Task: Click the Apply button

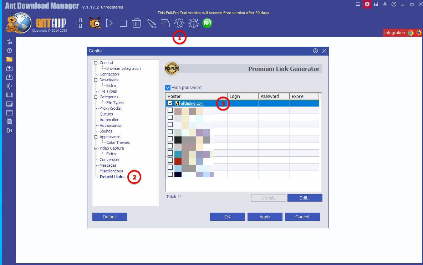Action: [265, 217]
